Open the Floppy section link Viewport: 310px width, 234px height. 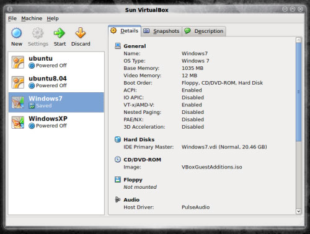133,180
